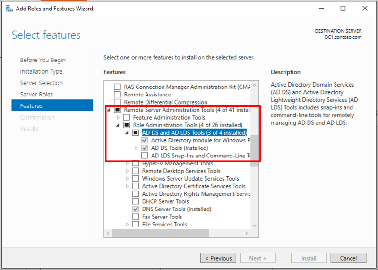The height and width of the screenshot is (270, 378).
Task: Collapse the Role Administration Tools node
Action: pos(118,125)
